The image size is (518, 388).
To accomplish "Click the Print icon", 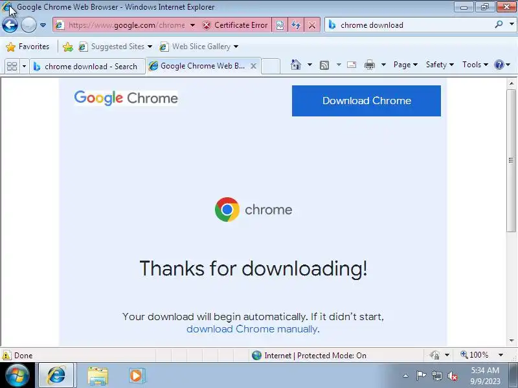I will click(370, 65).
